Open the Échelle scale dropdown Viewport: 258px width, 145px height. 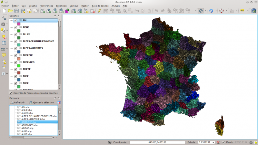213,142
